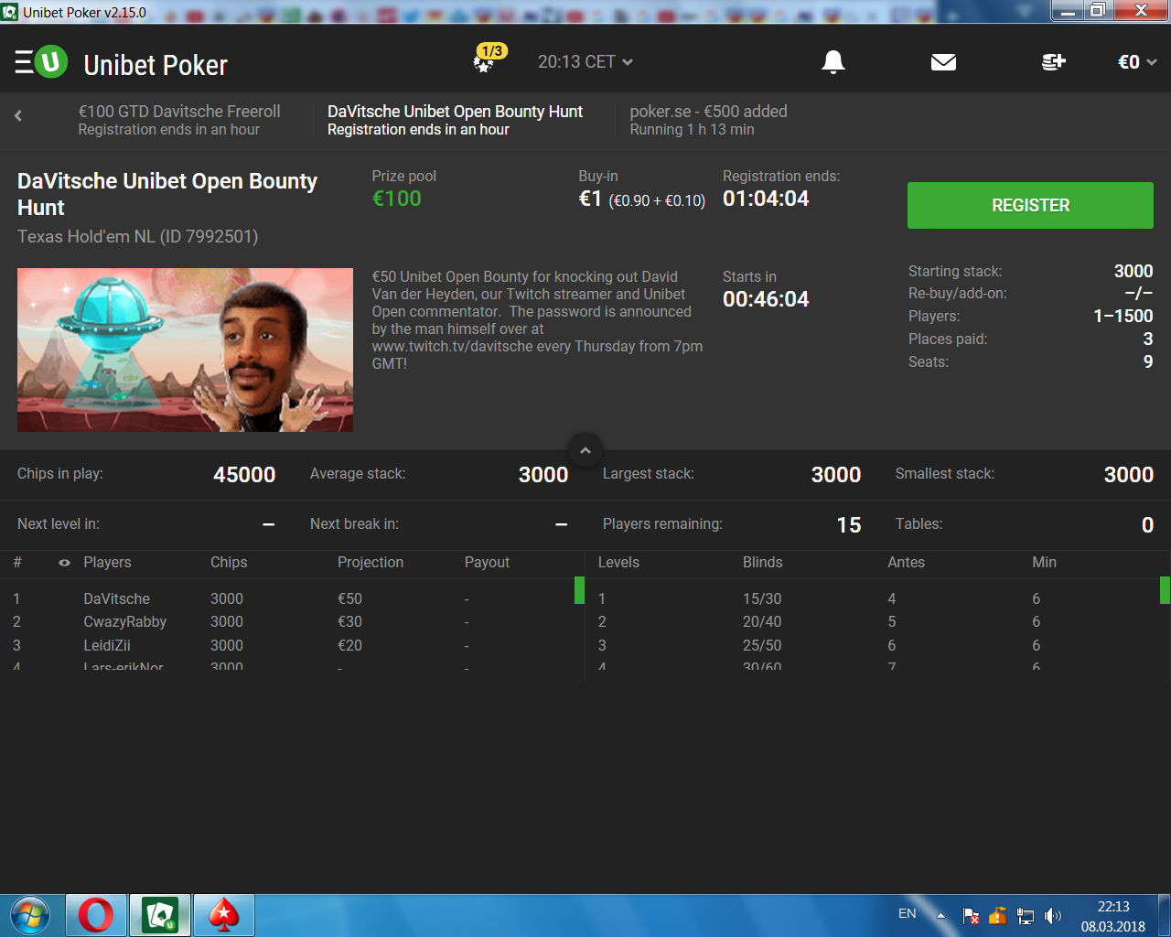
Task: Click the EN language indicator
Action: (907, 913)
